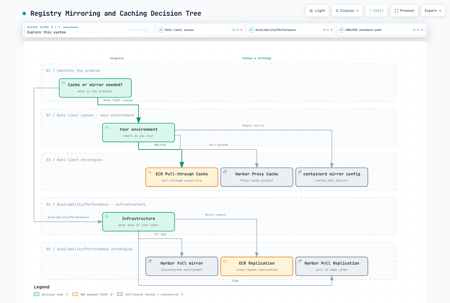Toggle the Light theme button
This screenshot has width=450, height=303.
pyautogui.click(x=317, y=11)
